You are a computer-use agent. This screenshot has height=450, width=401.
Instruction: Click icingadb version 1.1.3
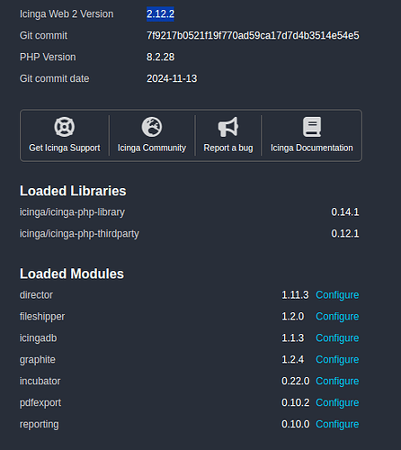[293, 338]
